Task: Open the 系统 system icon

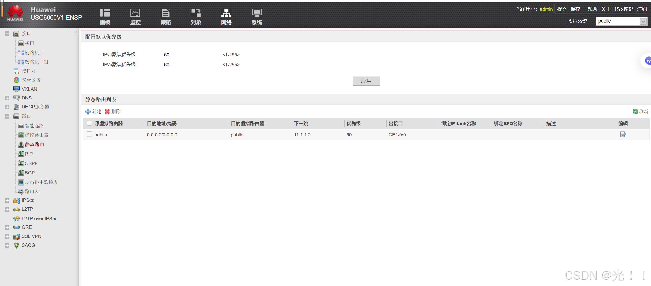Action: pyautogui.click(x=257, y=16)
